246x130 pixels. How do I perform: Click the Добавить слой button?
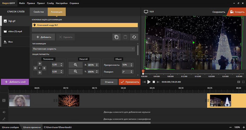pos(15,82)
